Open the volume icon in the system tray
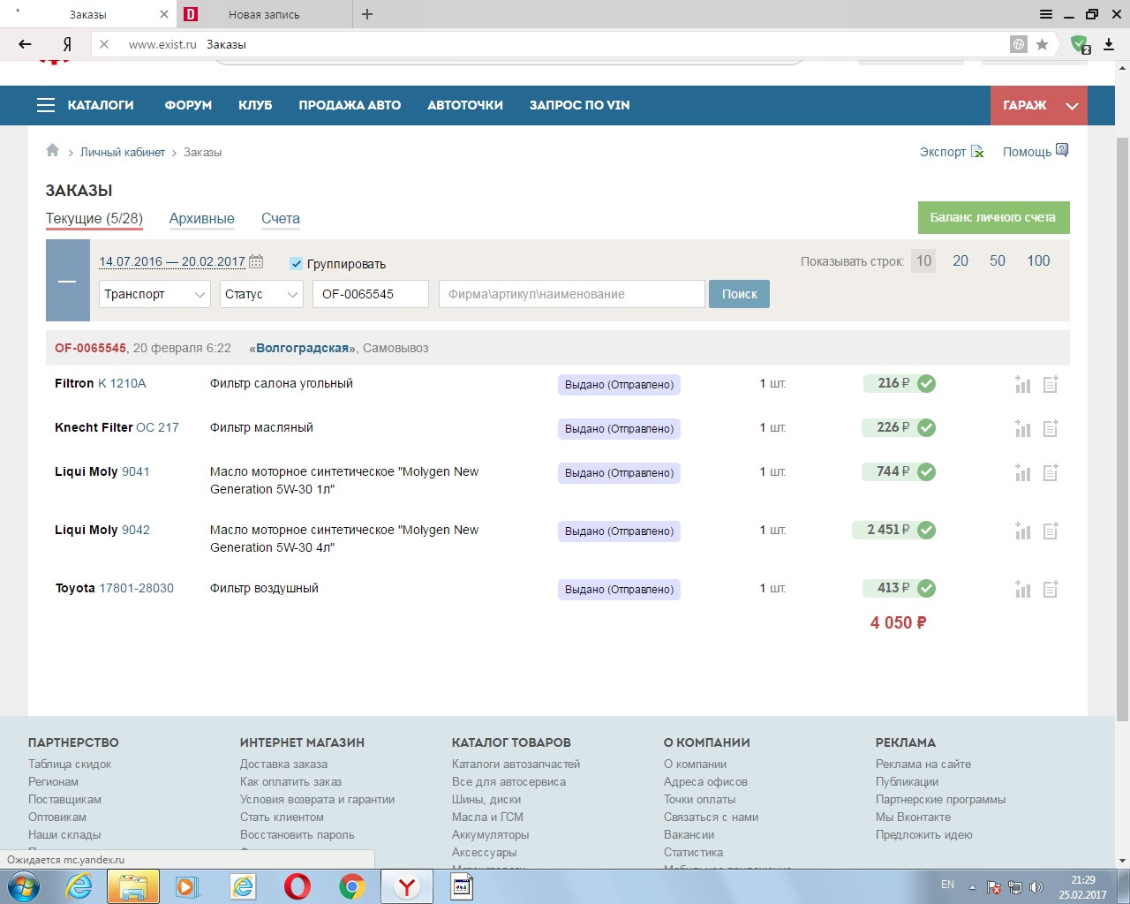Image resolution: width=1130 pixels, height=904 pixels. point(1036,887)
